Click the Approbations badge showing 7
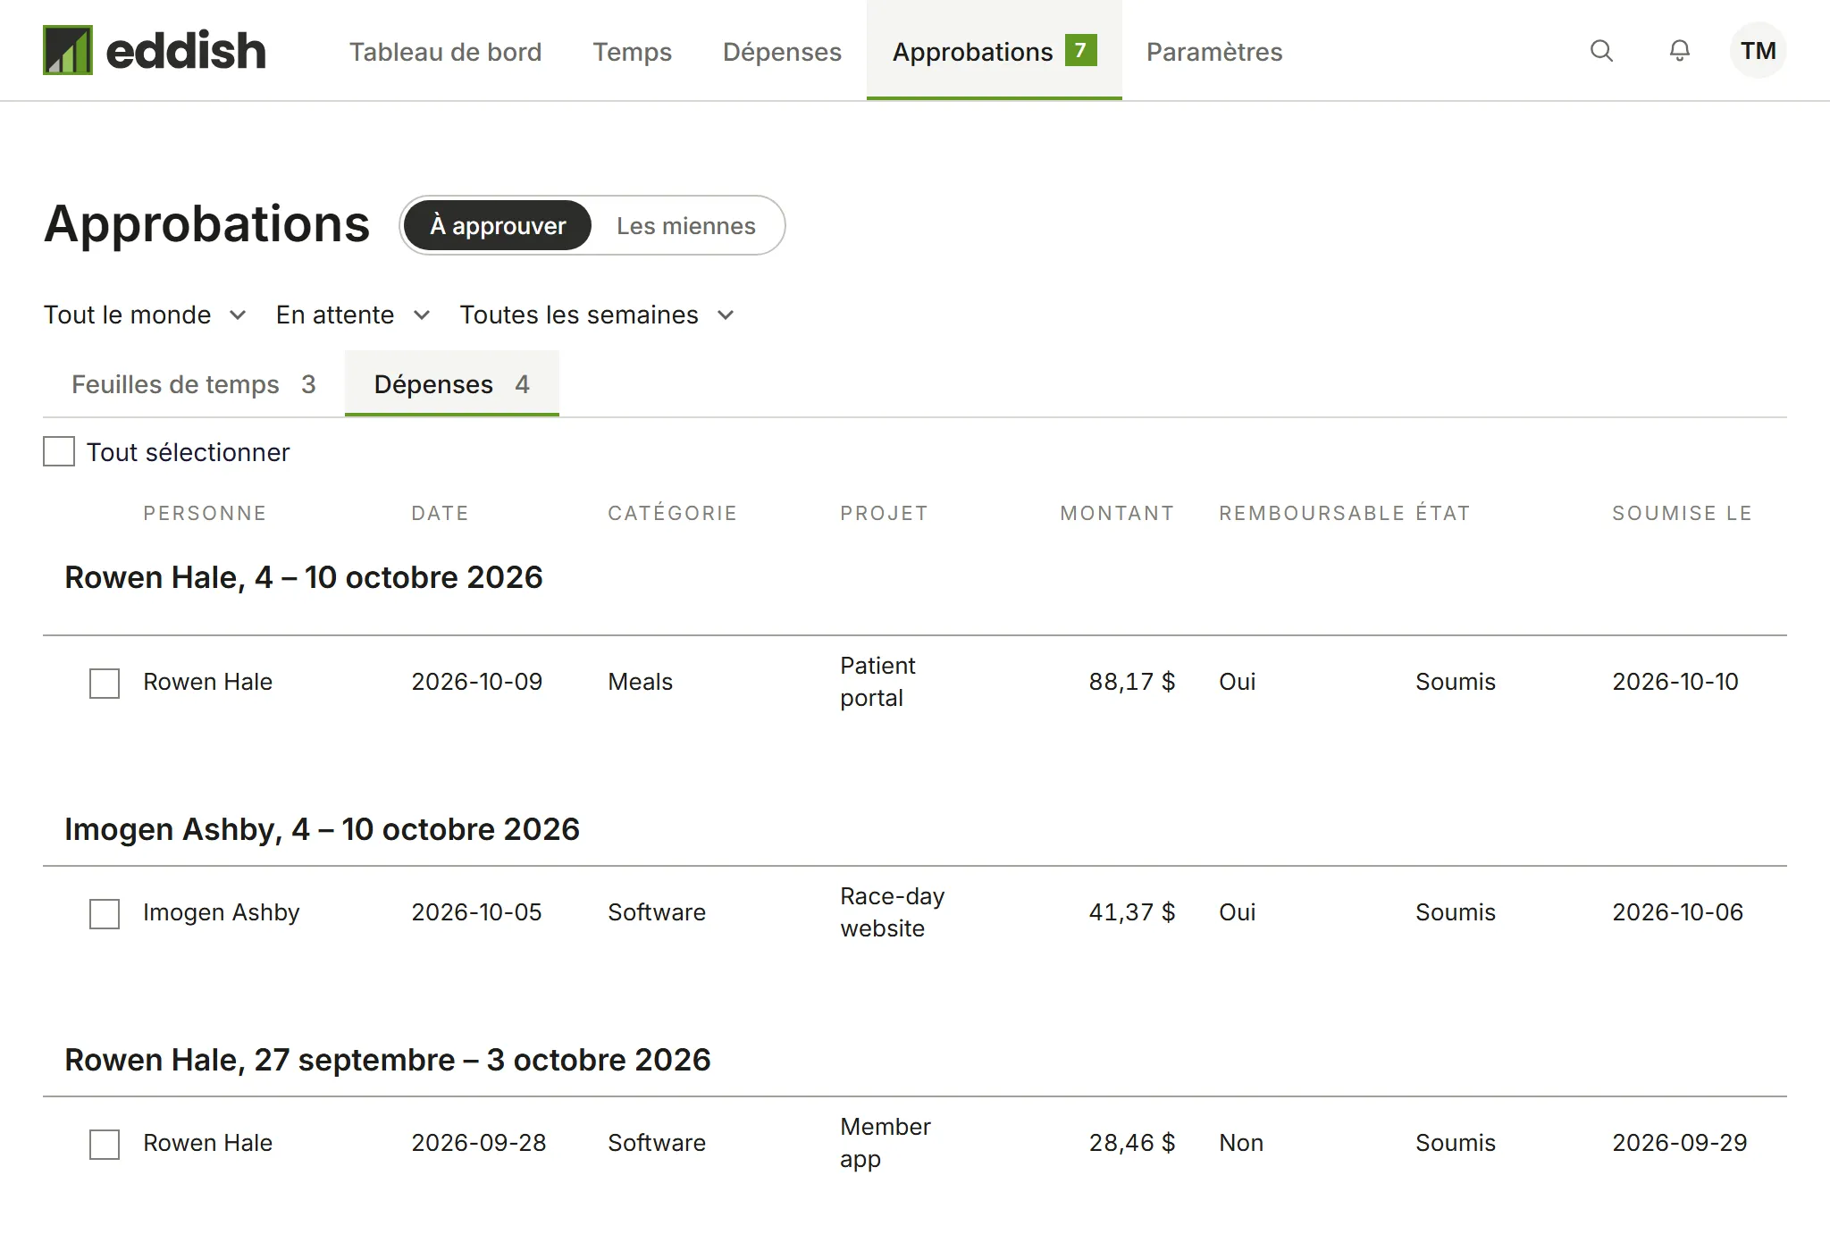The height and width of the screenshot is (1251, 1830). (x=1080, y=50)
